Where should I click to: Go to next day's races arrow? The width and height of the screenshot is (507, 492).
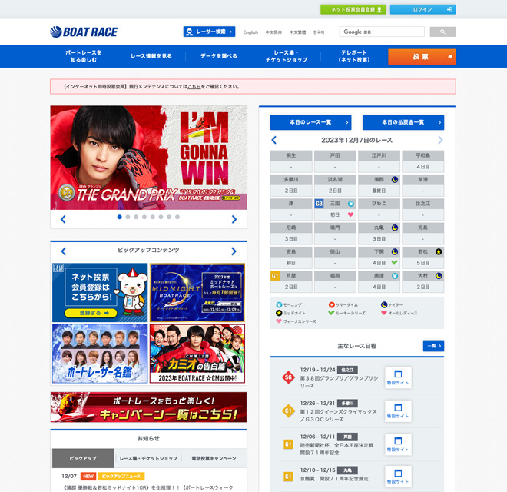(x=440, y=140)
